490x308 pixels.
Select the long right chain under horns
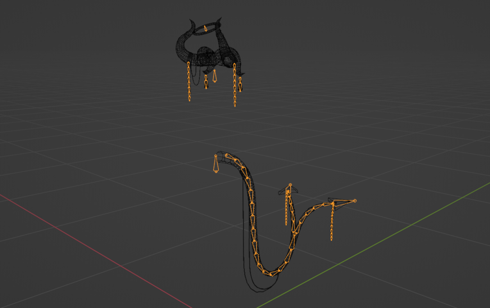pyautogui.click(x=235, y=85)
